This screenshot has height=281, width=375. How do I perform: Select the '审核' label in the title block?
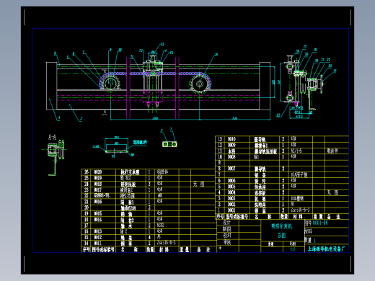click(227, 243)
